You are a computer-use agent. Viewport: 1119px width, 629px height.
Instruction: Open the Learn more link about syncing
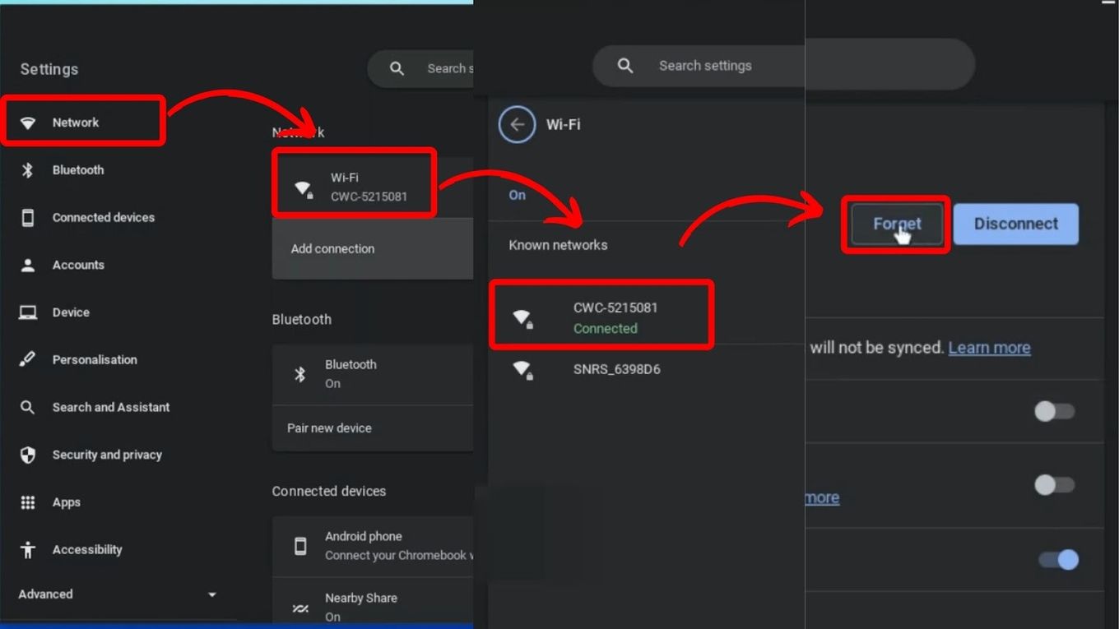click(989, 348)
